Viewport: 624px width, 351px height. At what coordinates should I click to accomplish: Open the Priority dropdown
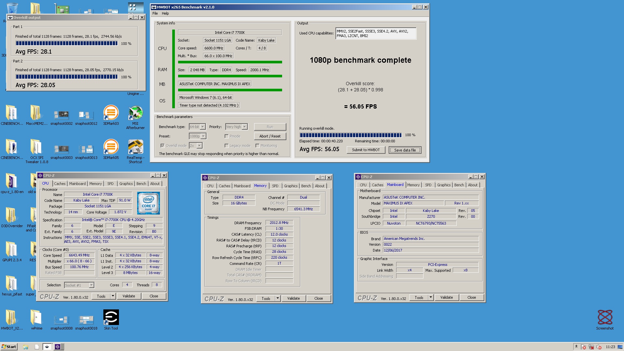pyautogui.click(x=245, y=127)
